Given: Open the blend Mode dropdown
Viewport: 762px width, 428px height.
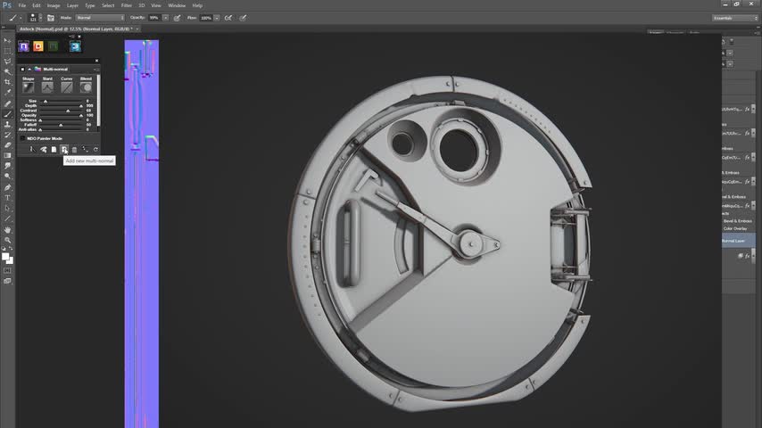Looking at the screenshot, I should point(100,18).
